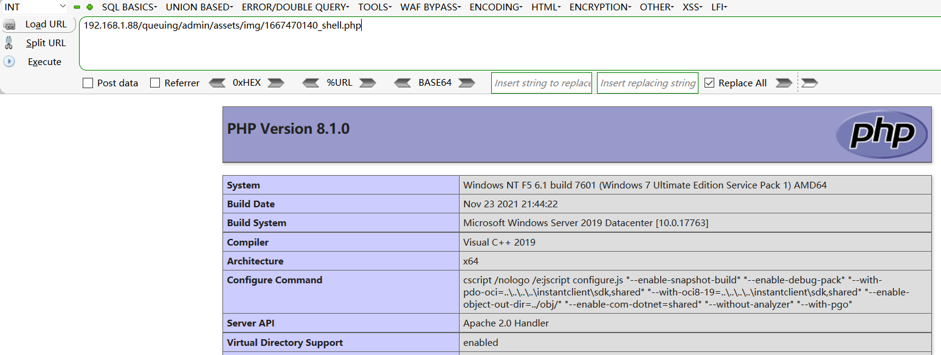Click the 'Architecture' row label

pyautogui.click(x=255, y=261)
